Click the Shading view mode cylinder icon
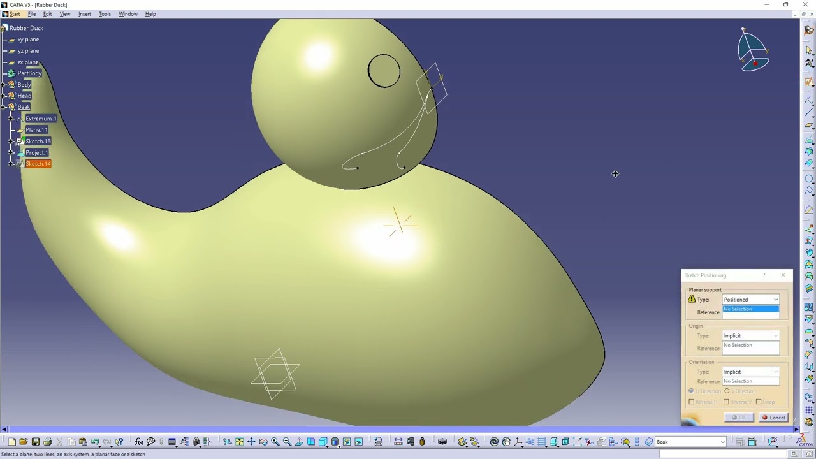This screenshot has height=459, width=816. 335,442
